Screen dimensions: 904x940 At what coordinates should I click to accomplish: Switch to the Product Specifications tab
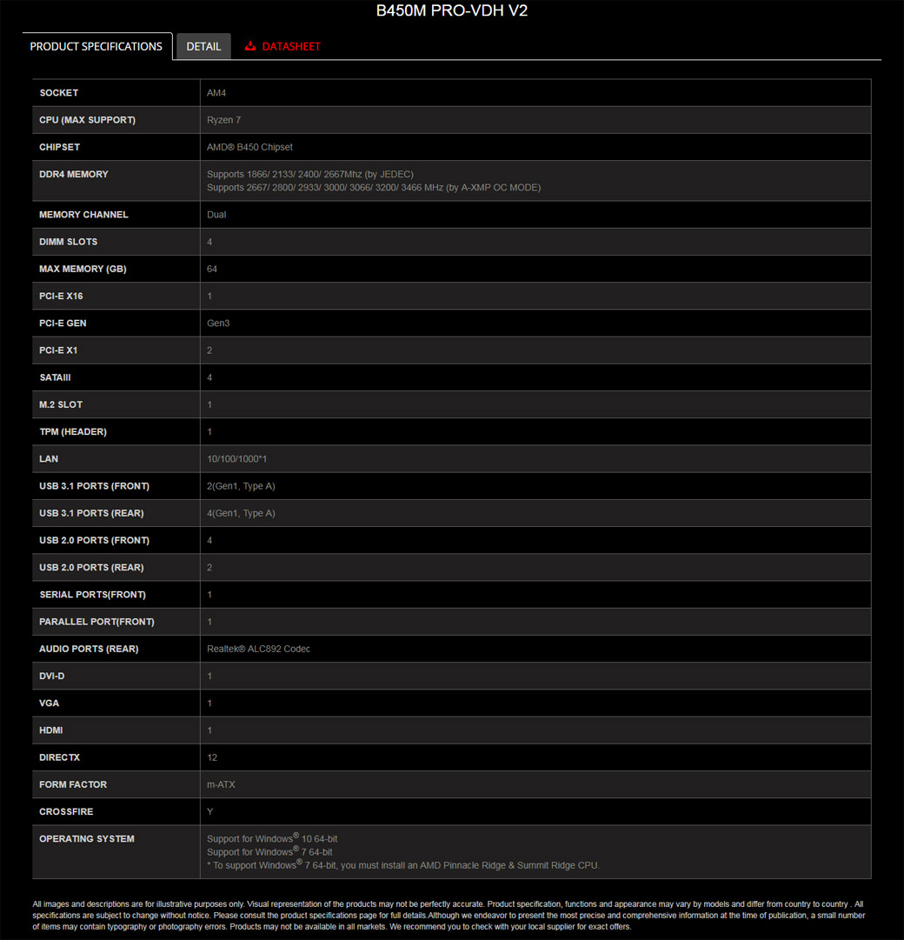(x=96, y=46)
